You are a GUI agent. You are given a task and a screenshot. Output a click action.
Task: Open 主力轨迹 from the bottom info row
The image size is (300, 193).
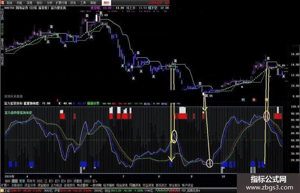[56, 185]
